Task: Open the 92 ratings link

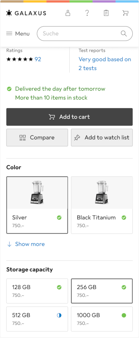Action: click(x=38, y=59)
